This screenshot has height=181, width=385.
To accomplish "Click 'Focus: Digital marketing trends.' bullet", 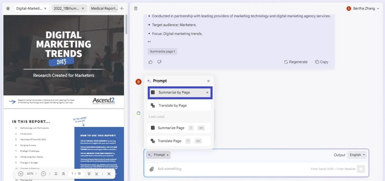I will click(177, 34).
